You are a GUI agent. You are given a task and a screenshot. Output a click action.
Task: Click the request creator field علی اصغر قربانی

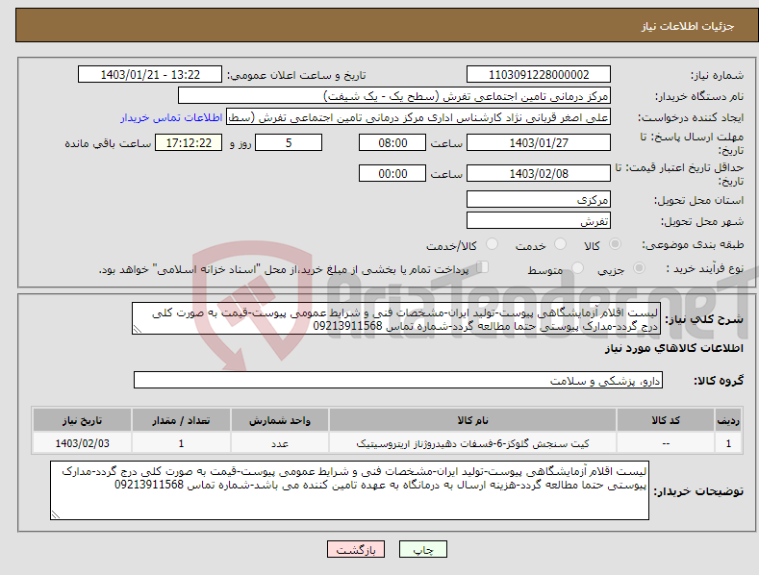[418, 117]
